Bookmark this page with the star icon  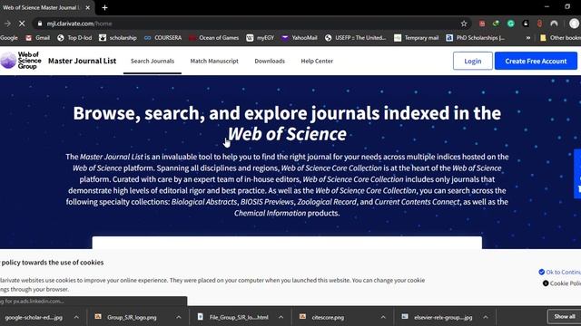point(464,24)
